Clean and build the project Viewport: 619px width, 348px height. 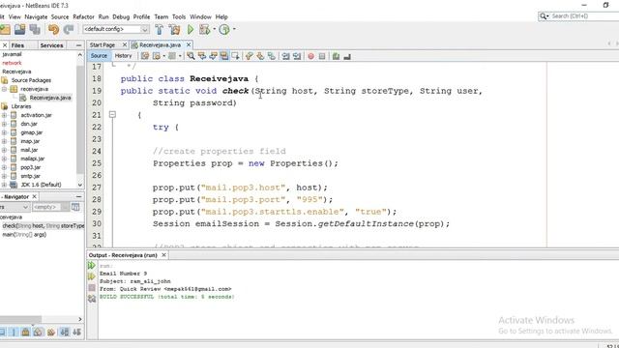(x=174, y=29)
